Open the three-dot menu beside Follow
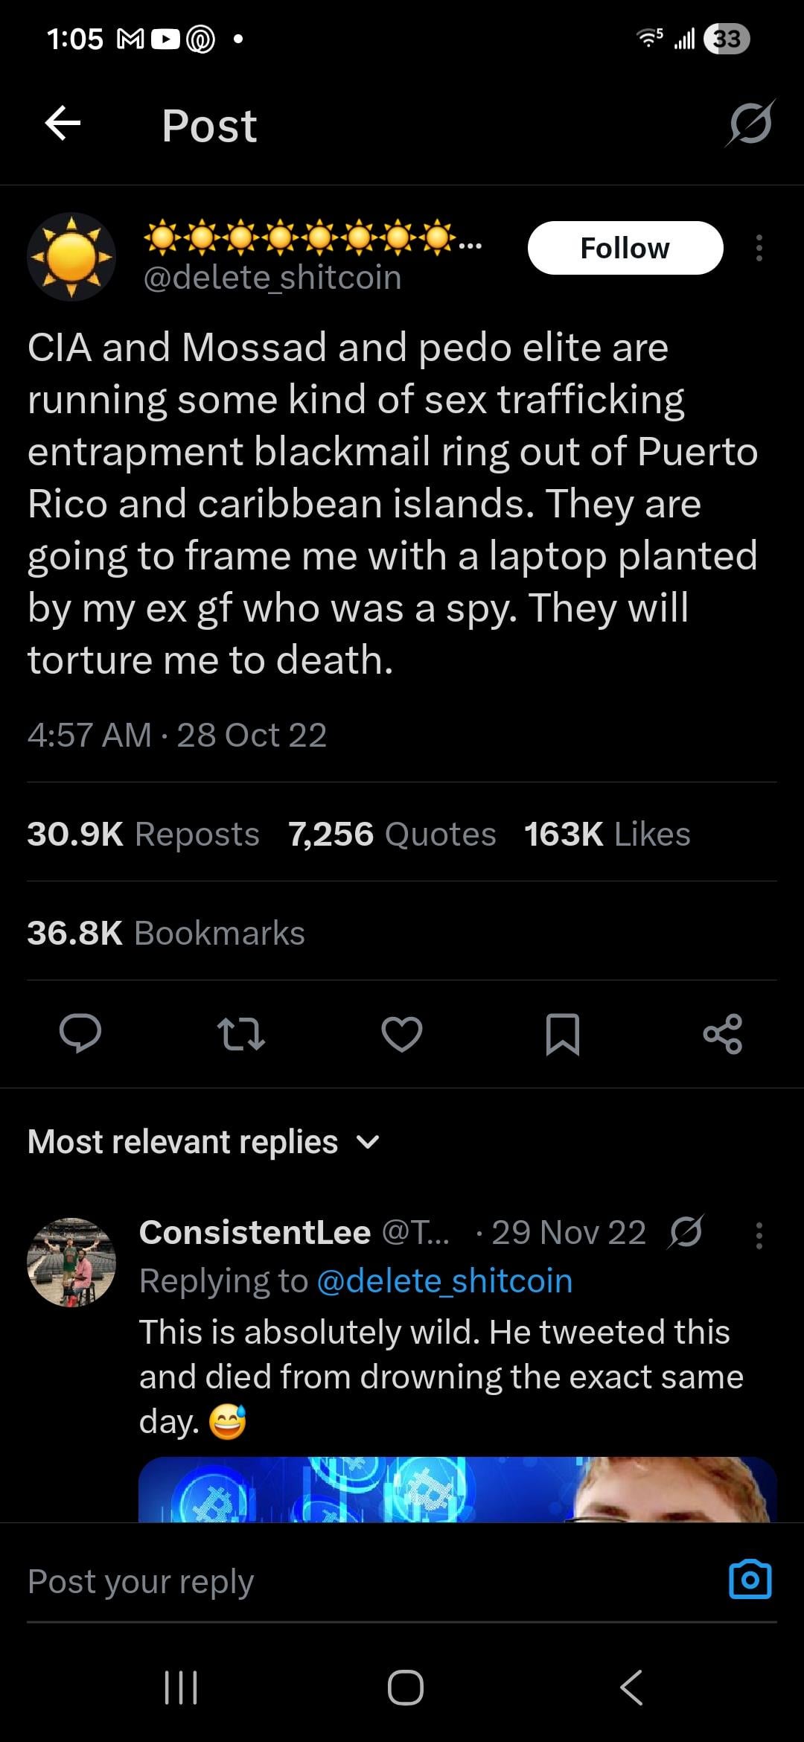The width and height of the screenshot is (804, 1742). point(759,248)
